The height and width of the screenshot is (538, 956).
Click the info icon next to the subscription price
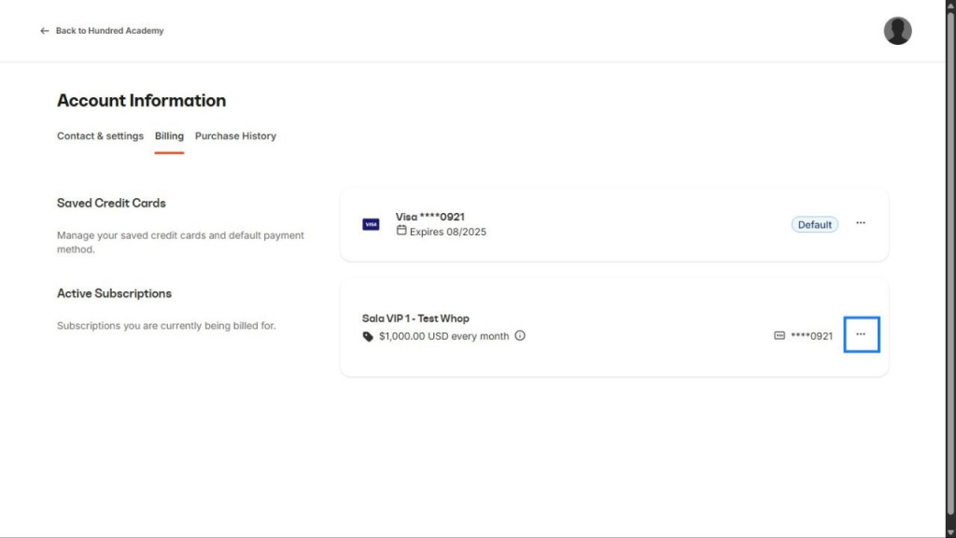tap(520, 335)
